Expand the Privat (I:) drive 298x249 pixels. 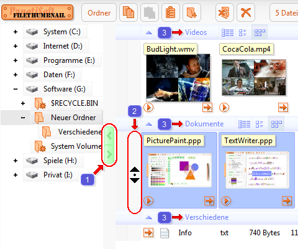click(16, 175)
